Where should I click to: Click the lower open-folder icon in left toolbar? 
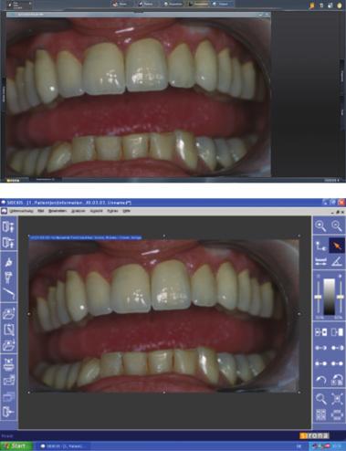pos(8,345)
